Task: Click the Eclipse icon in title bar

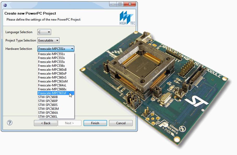Action: pos(5,5)
